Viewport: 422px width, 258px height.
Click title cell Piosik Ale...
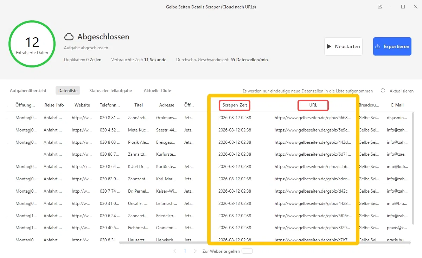(x=138, y=142)
